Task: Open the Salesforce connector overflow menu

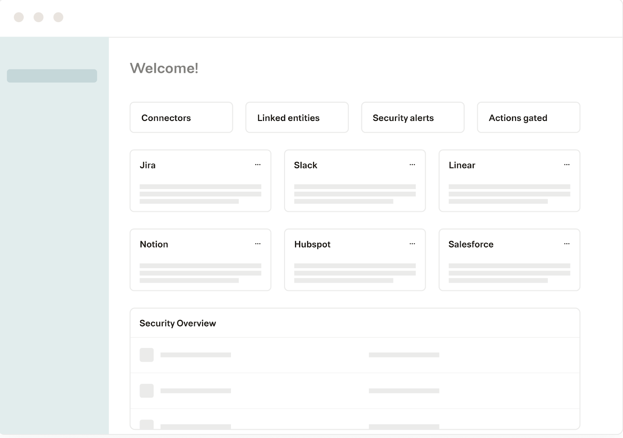Action: tap(567, 244)
